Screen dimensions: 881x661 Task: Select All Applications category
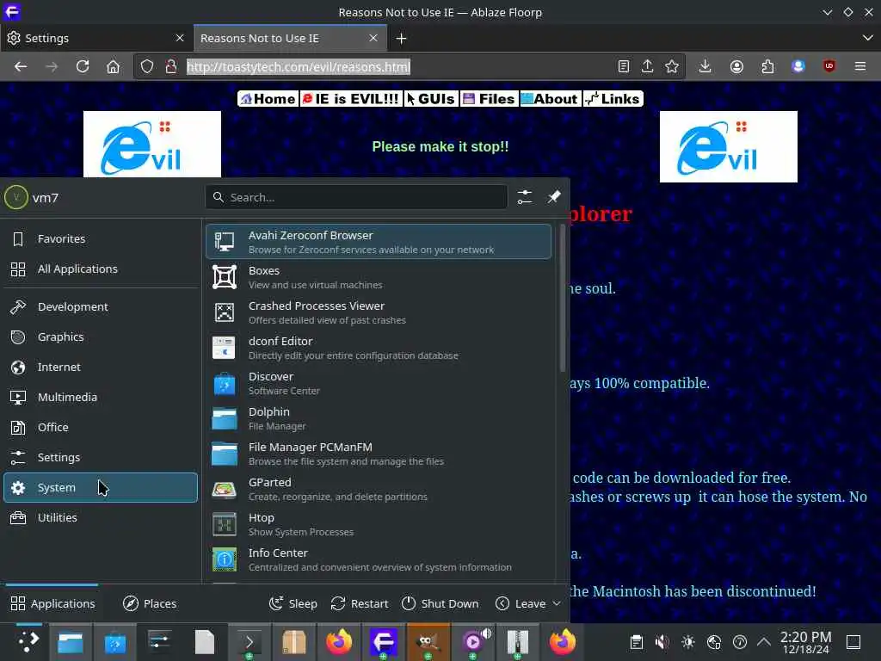pos(101,269)
